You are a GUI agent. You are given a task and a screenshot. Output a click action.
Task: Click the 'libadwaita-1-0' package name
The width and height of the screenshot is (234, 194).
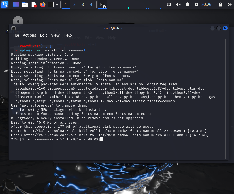coord(30,89)
